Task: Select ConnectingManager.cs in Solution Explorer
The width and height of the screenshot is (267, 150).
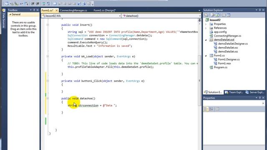Action: (227, 36)
